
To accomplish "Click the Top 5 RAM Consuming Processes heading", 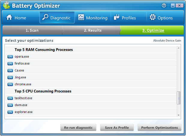I will pos(44,50).
